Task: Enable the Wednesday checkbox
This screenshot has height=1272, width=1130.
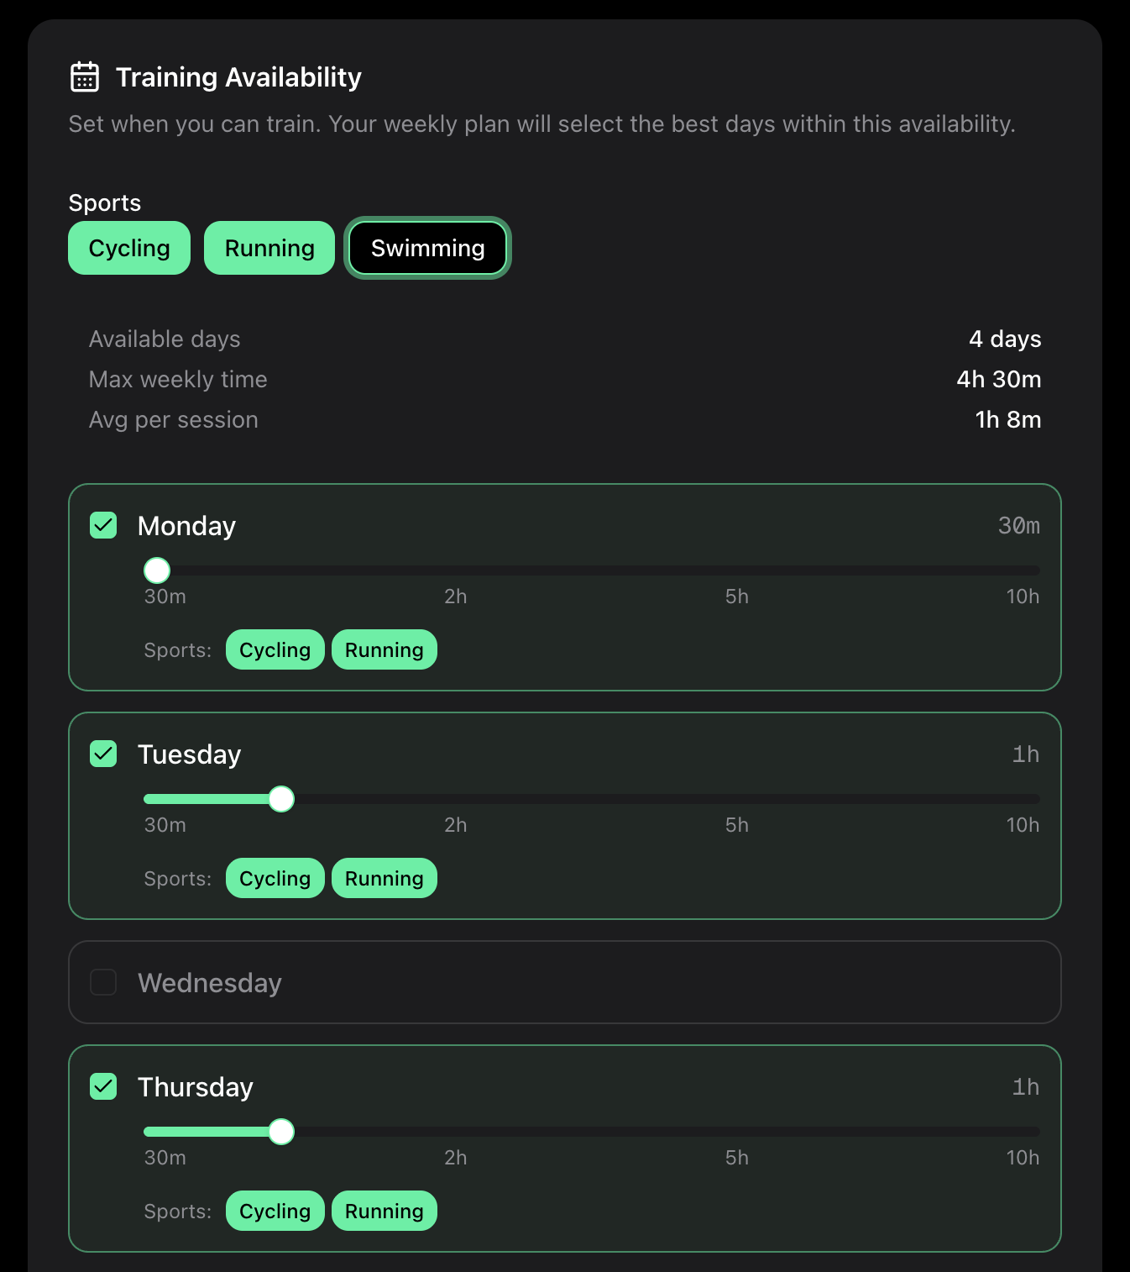Action: point(103,982)
